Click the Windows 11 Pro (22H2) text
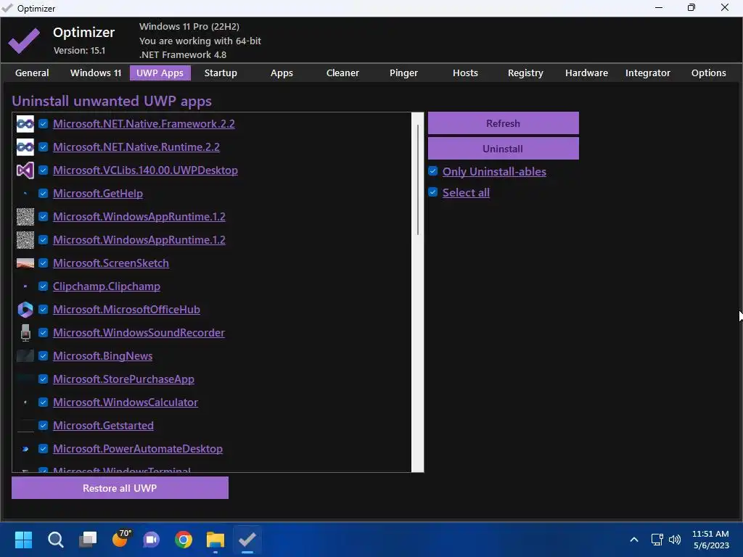The image size is (743, 557). 189,27
